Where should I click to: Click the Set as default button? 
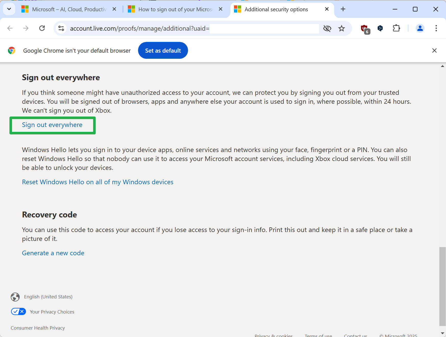(x=163, y=50)
